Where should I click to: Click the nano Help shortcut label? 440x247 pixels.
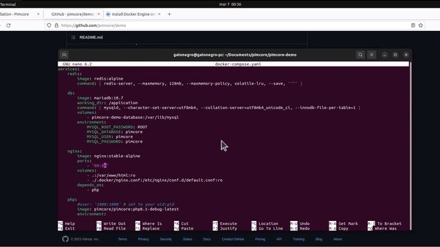pyautogui.click(x=70, y=224)
